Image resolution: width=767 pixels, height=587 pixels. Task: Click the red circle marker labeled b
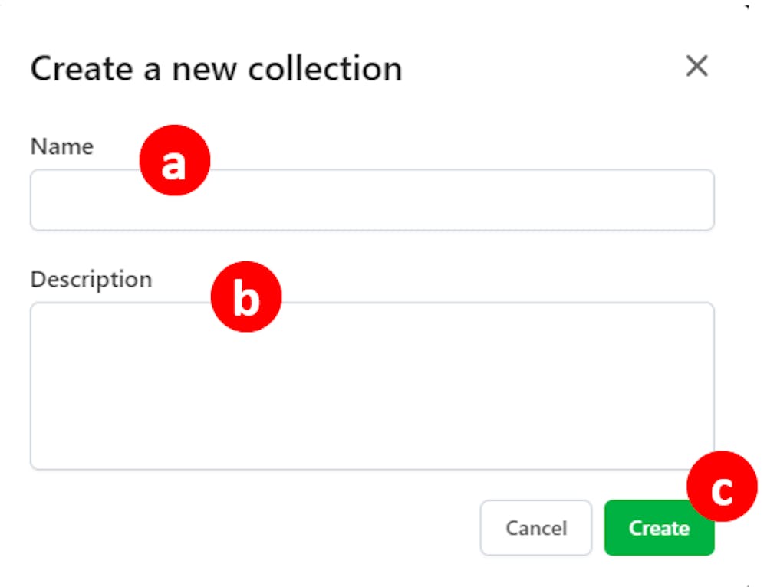point(246,297)
